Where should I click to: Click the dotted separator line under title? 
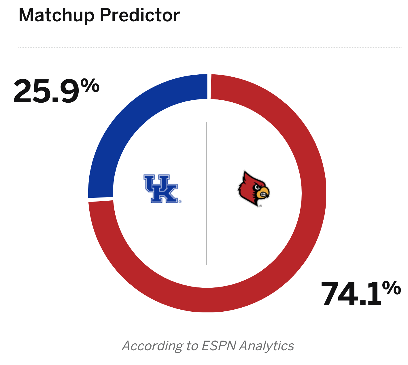pos(210,48)
